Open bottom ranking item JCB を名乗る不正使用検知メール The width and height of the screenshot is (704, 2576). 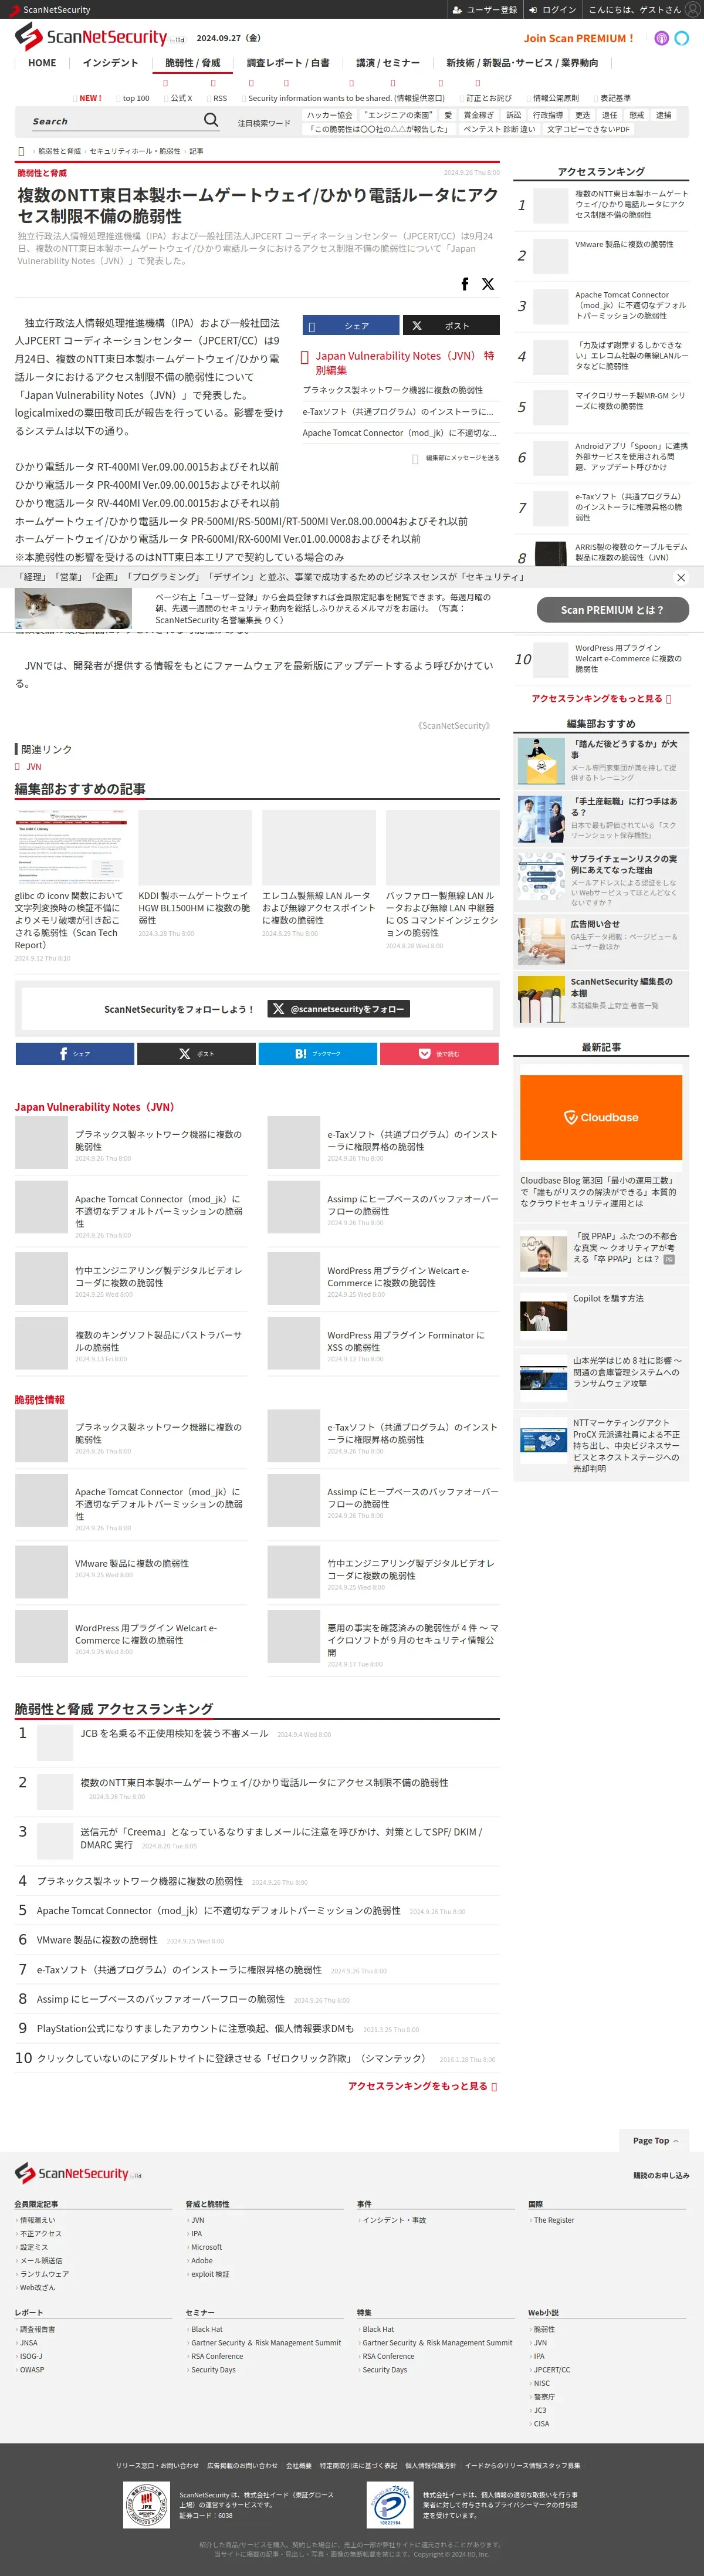tap(174, 1733)
